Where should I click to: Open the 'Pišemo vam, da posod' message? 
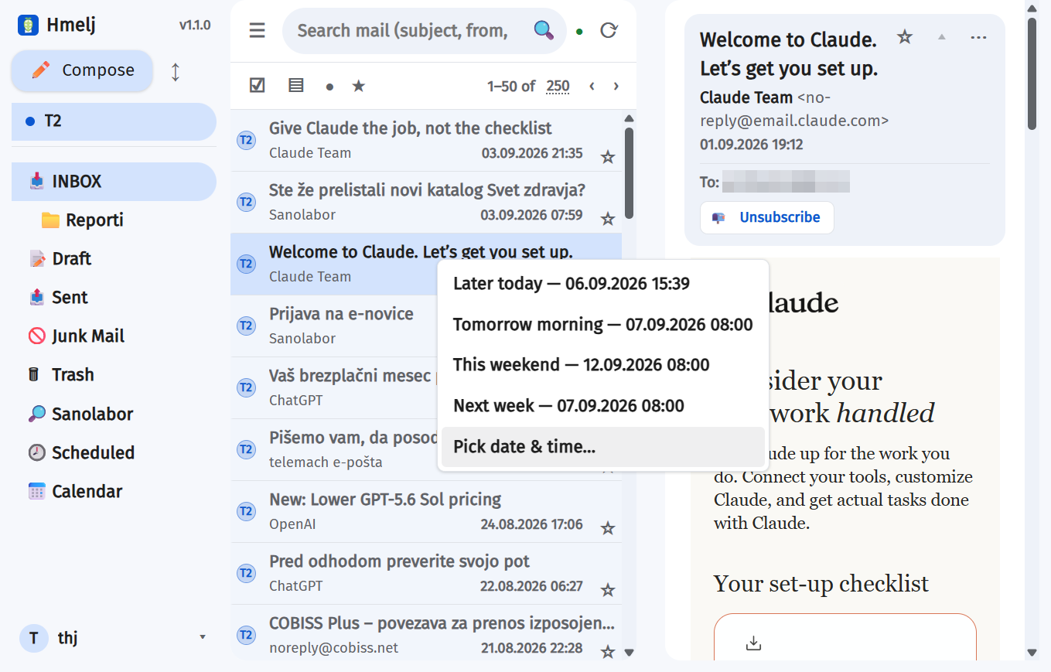pos(425,449)
